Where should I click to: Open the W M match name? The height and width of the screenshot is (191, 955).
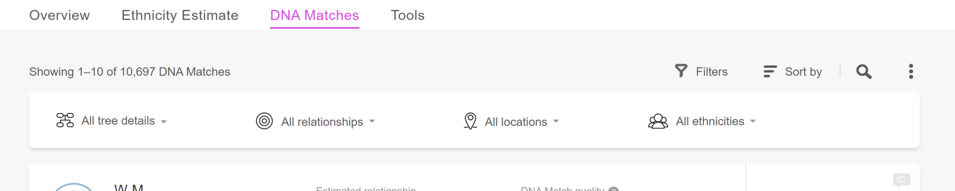pyautogui.click(x=129, y=187)
